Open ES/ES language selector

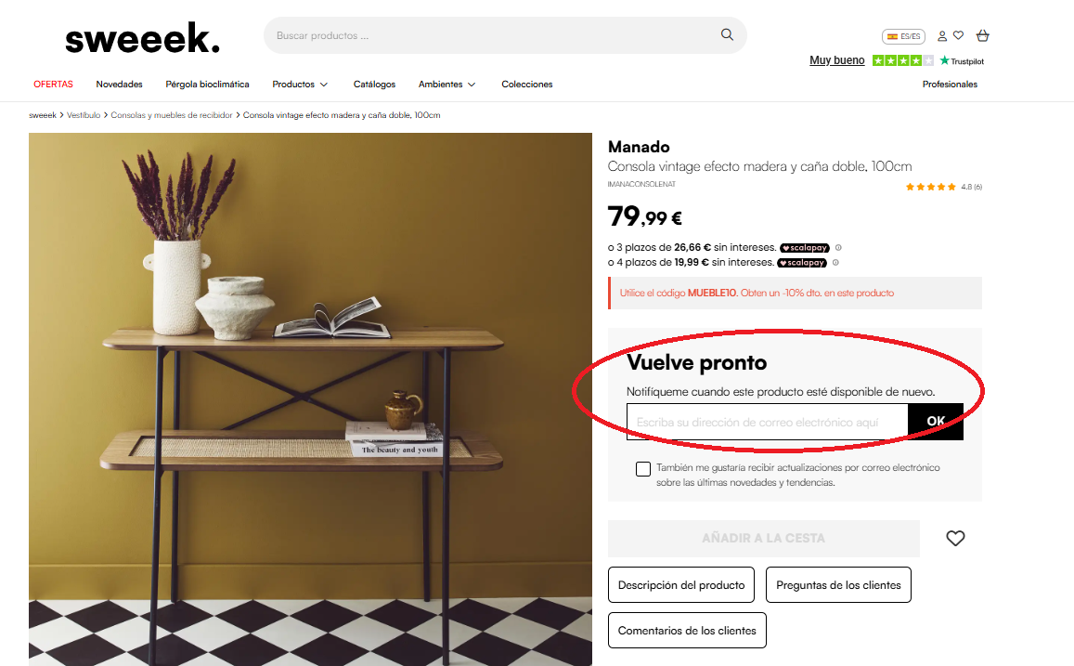click(x=903, y=36)
